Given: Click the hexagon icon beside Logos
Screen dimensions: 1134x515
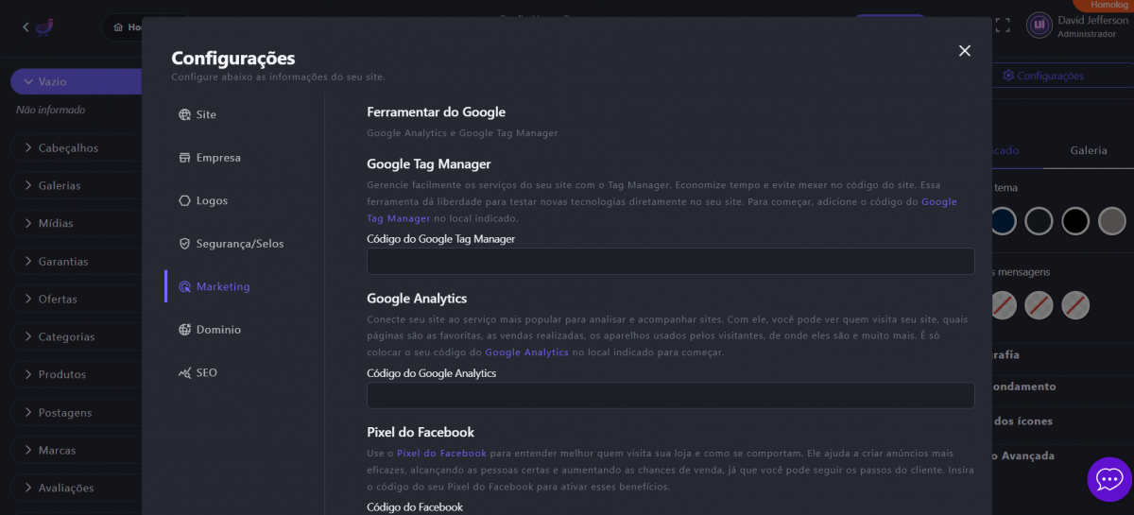Looking at the screenshot, I should click(184, 200).
